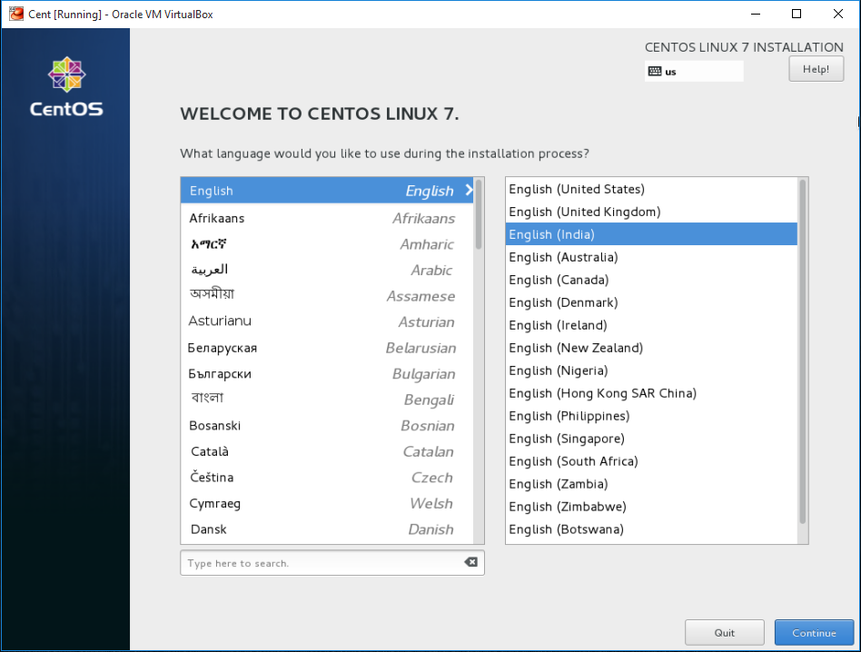861x652 pixels.
Task: Select English (Ireland) locale
Action: [651, 325]
